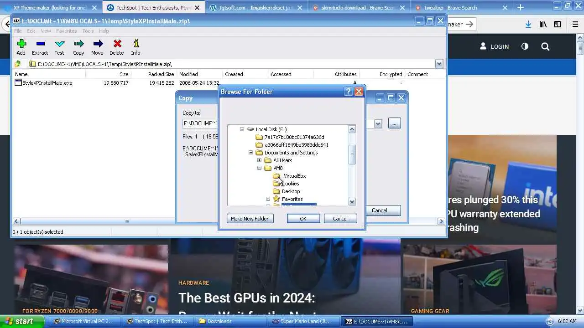This screenshot has width=584, height=328.
Task: Open the View menu in 7-Zip
Action: 46,31
